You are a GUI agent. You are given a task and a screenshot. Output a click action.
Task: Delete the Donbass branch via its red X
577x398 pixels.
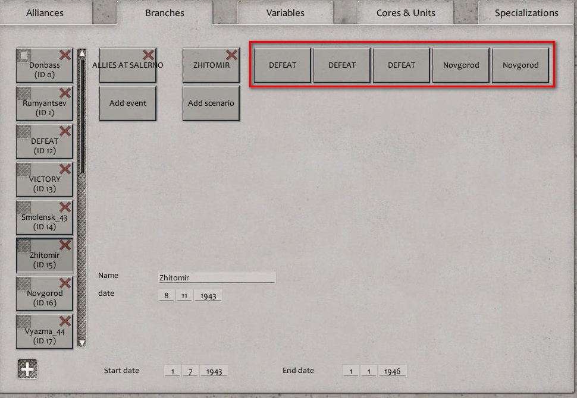click(65, 55)
